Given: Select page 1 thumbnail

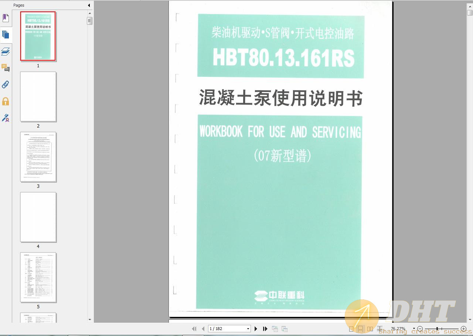Looking at the screenshot, I should pos(38,36).
